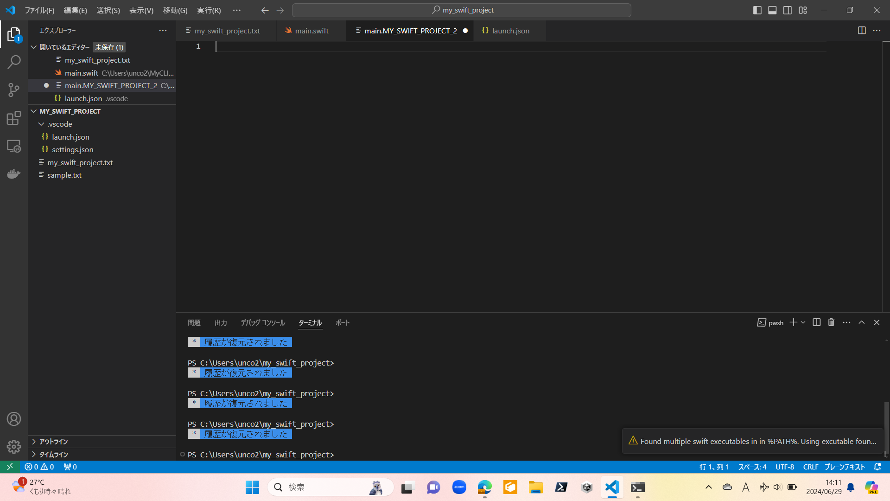890x501 pixels.
Task: Open terminal launch profile dropdown arrow
Action: point(803,322)
